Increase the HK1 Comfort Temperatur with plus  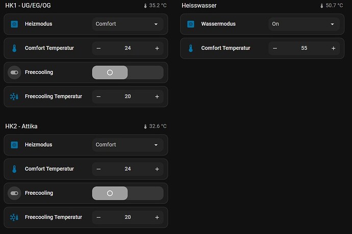click(157, 48)
